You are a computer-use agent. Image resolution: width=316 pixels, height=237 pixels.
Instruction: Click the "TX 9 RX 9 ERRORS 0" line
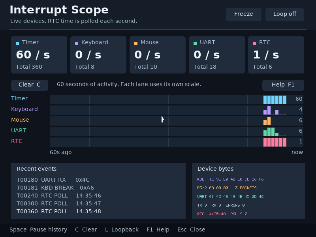coord(221,205)
